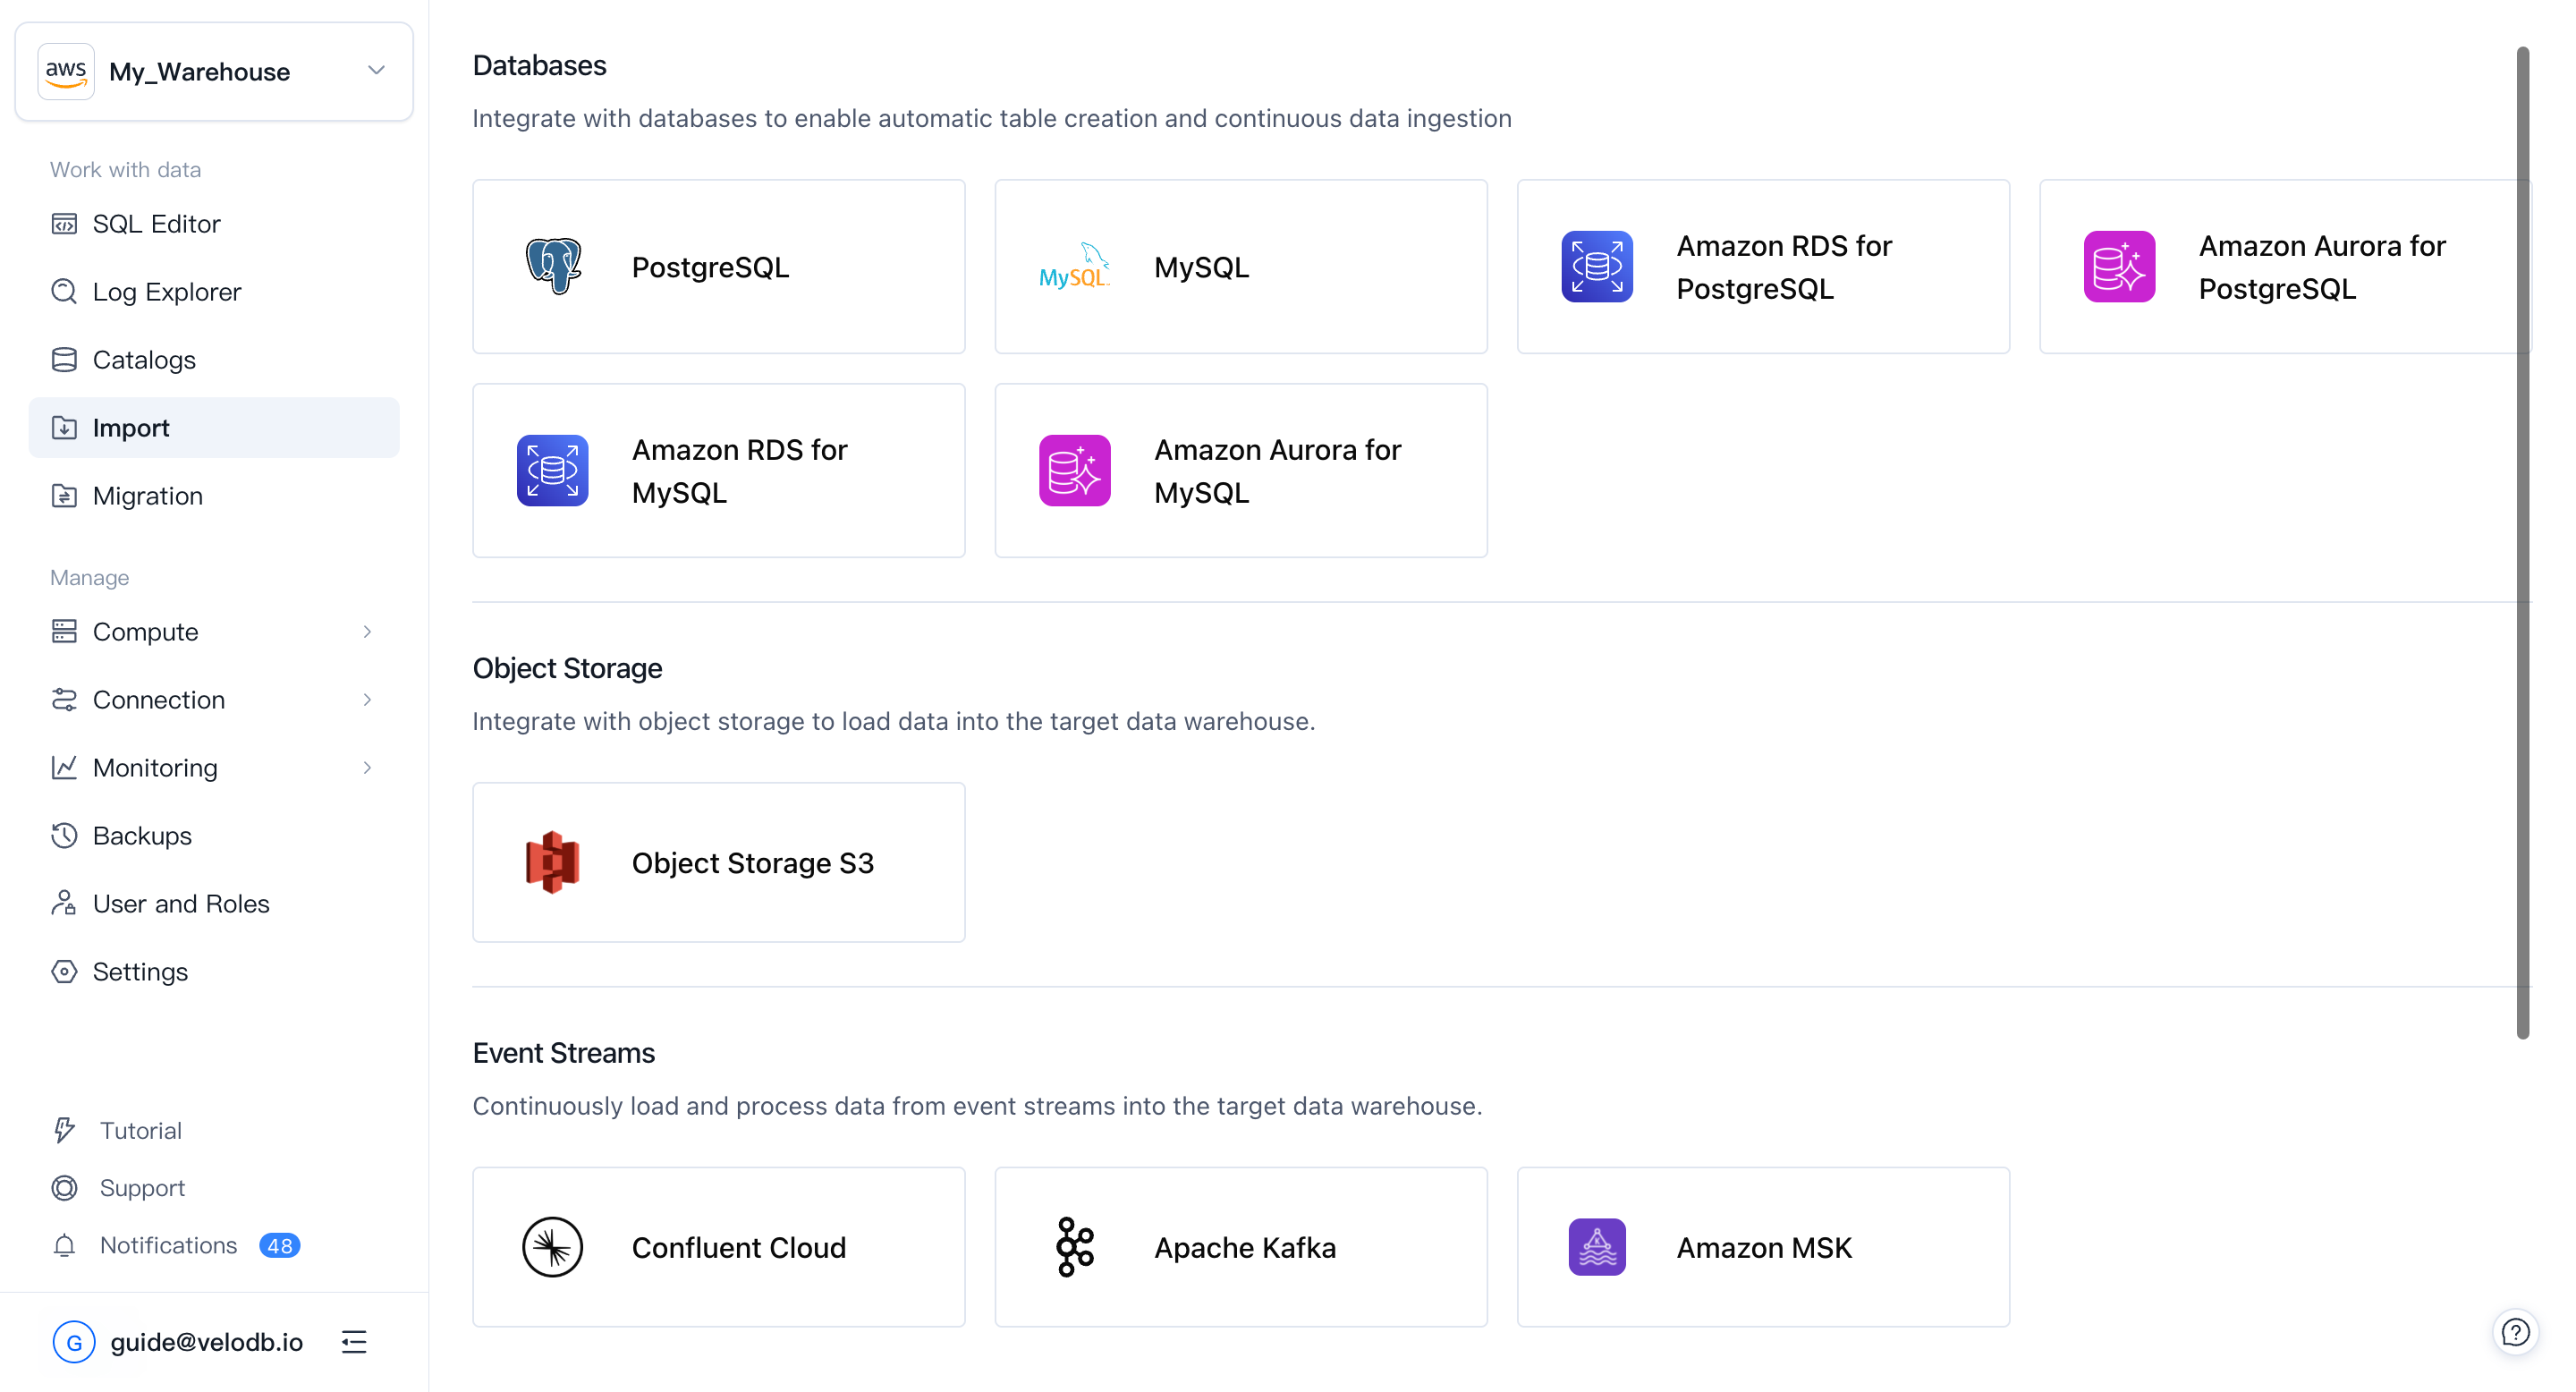Click the Amazon MSK purple icon
Image resolution: width=2576 pixels, height=1392 pixels.
click(x=1597, y=1247)
